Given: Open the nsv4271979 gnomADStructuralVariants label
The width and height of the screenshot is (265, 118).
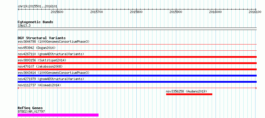Looking at the screenshot, I should tap(51, 79).
